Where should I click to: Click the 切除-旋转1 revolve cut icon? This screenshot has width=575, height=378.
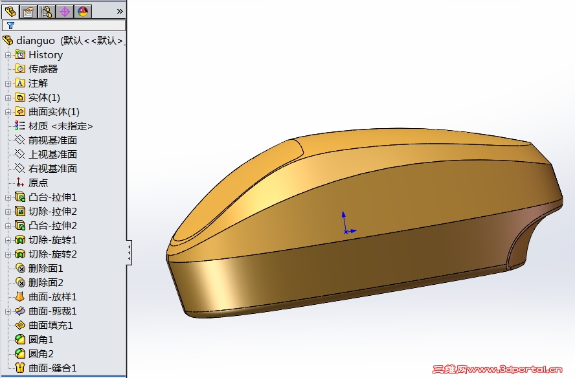(x=20, y=240)
